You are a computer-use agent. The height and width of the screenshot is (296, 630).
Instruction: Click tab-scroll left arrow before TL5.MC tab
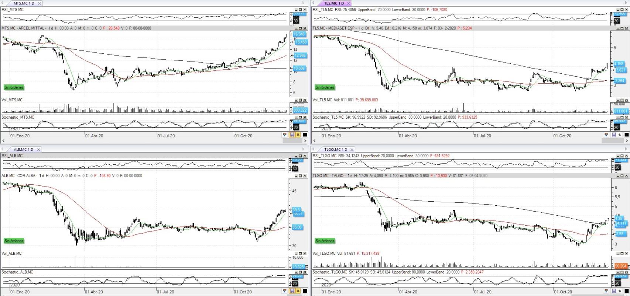pos(313,3)
